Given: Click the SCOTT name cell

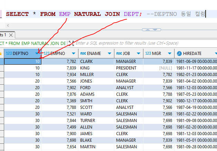Looking at the screenshot, I should click(x=96, y=107).
